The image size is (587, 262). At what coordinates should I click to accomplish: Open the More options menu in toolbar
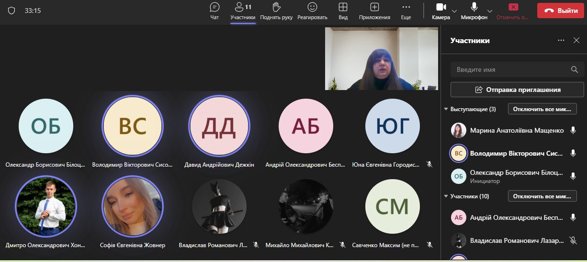point(406,11)
